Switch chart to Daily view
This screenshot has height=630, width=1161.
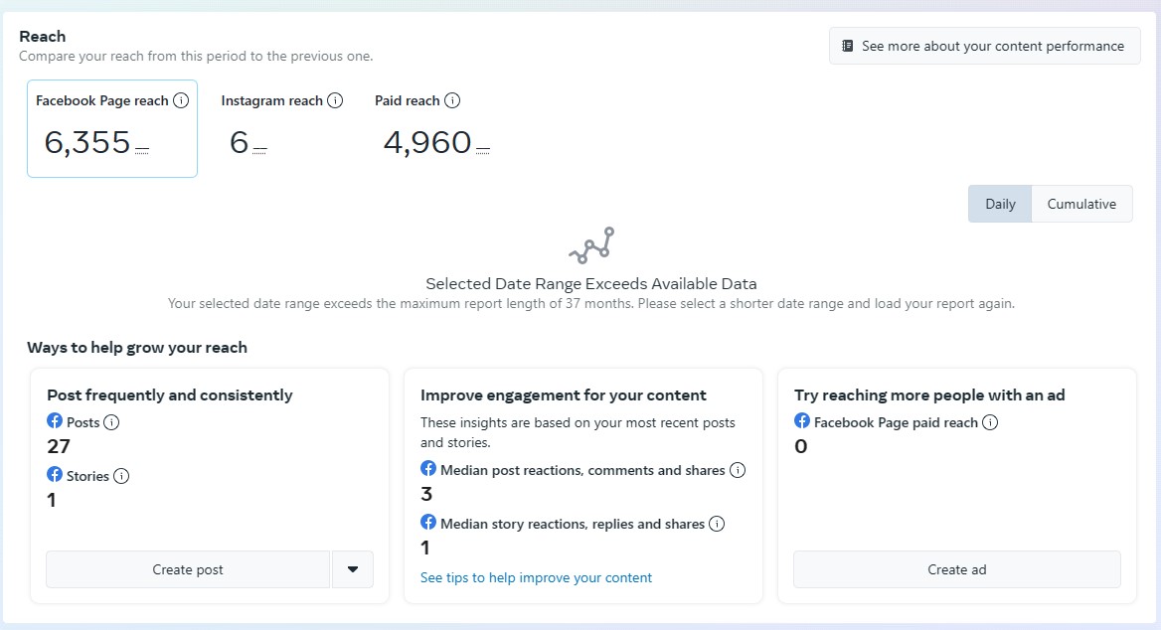tap(1000, 204)
